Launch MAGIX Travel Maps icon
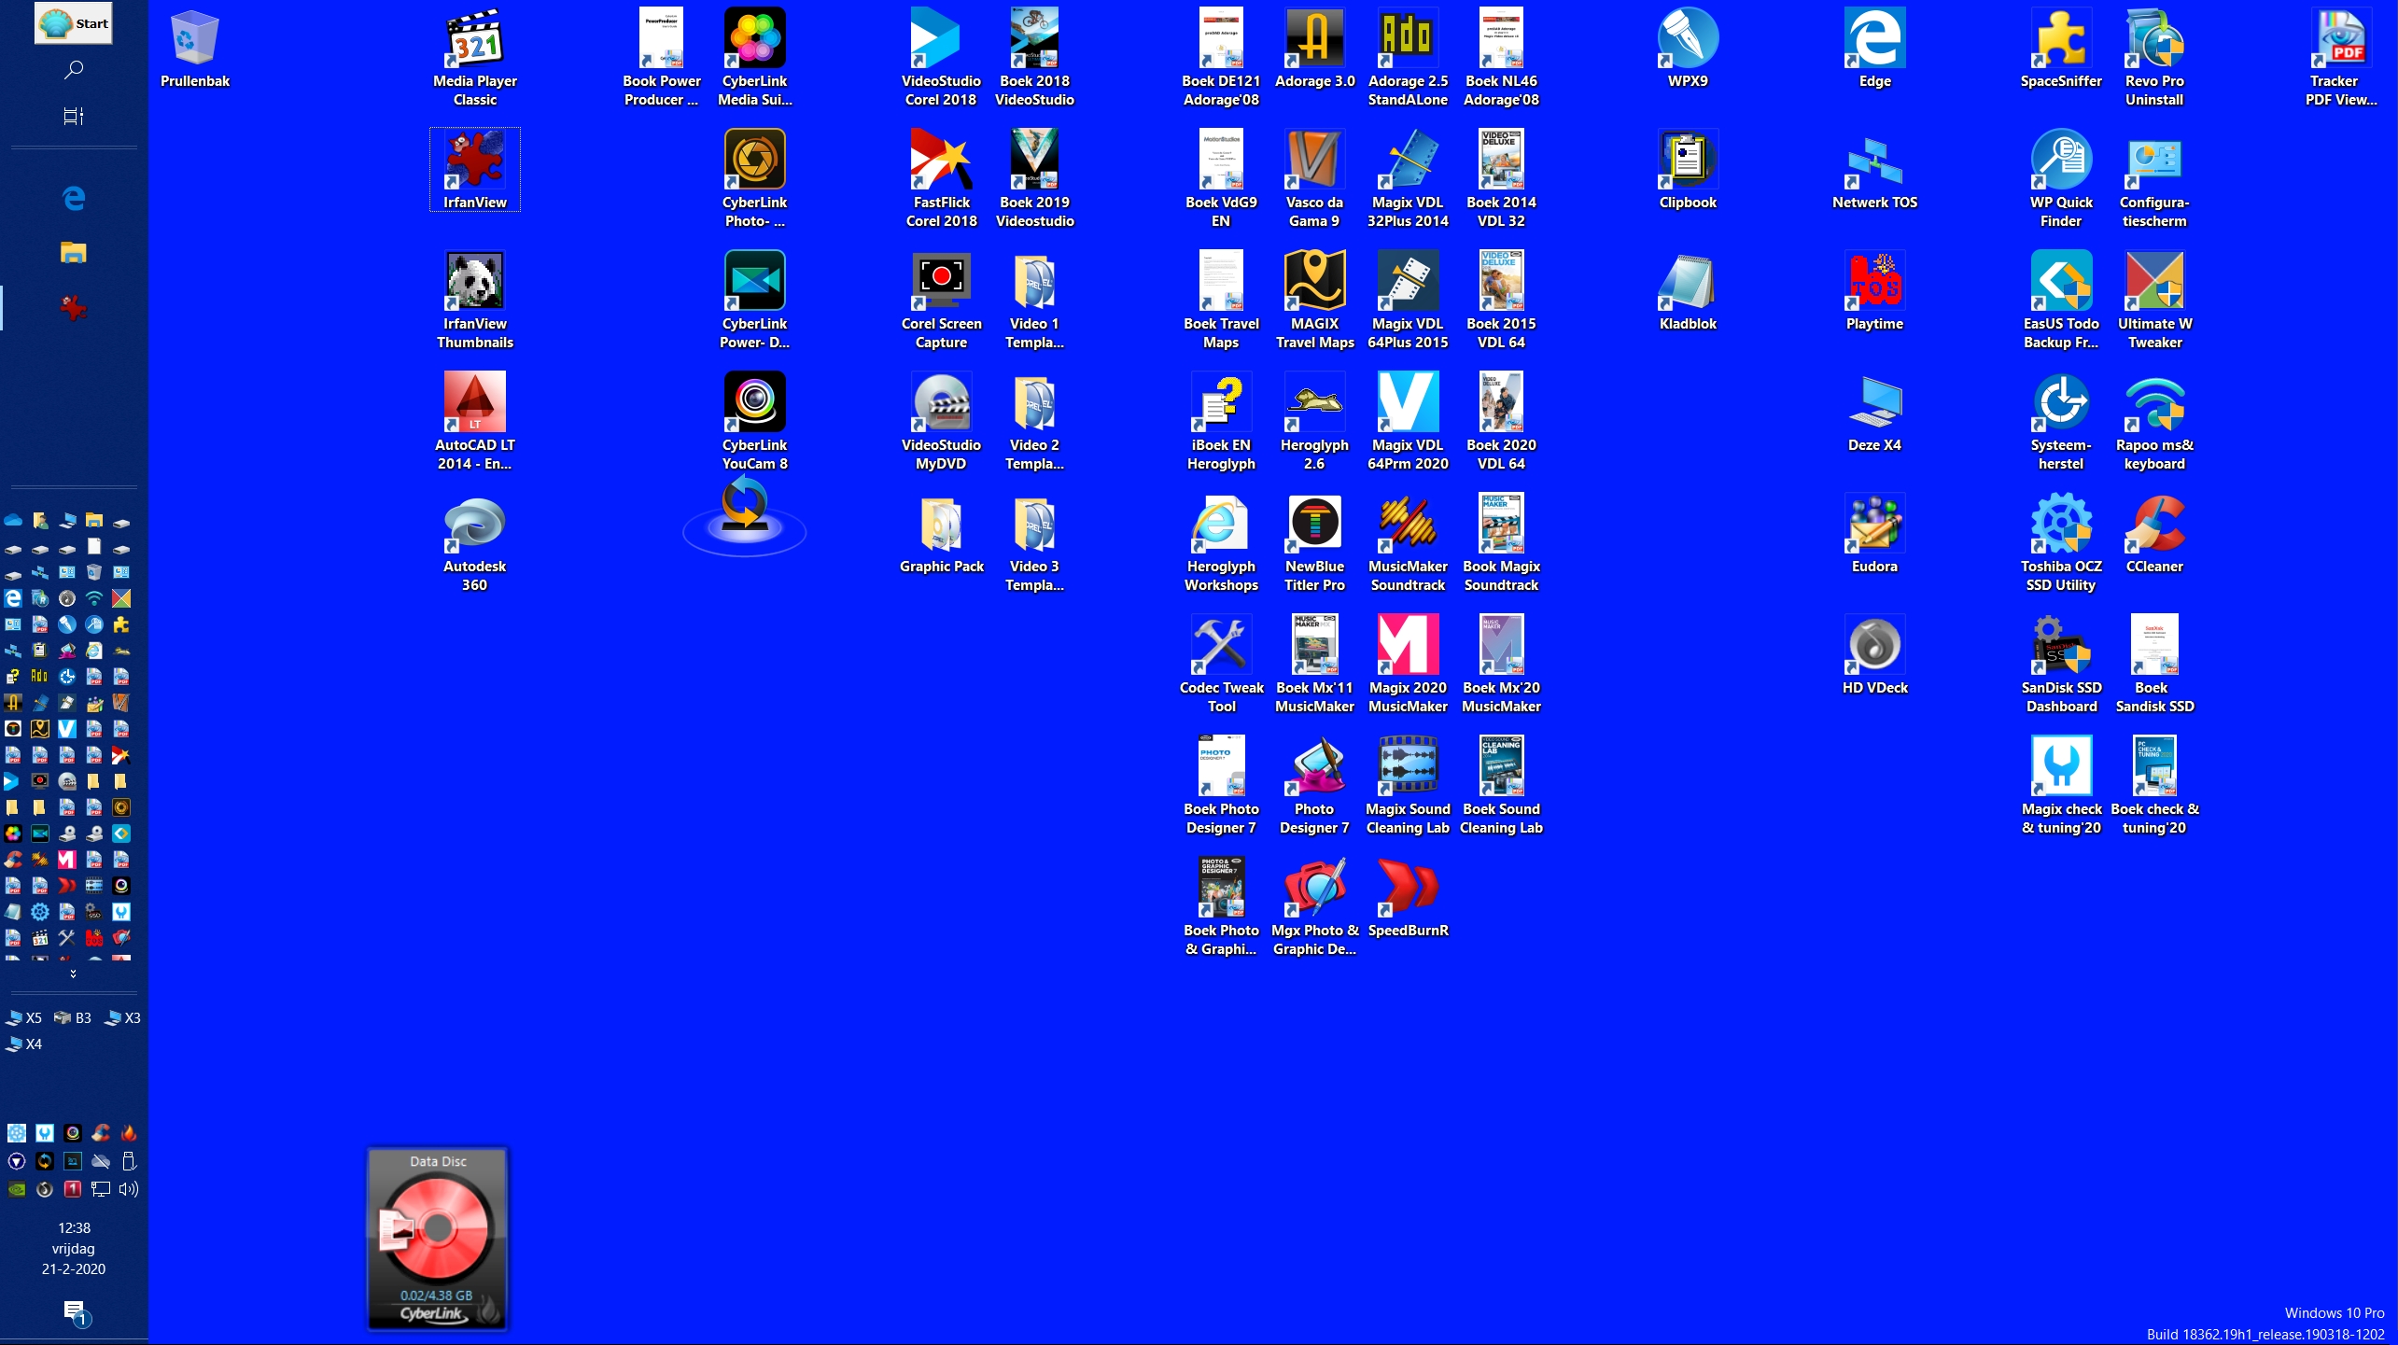The height and width of the screenshot is (1345, 2398). point(1314,301)
